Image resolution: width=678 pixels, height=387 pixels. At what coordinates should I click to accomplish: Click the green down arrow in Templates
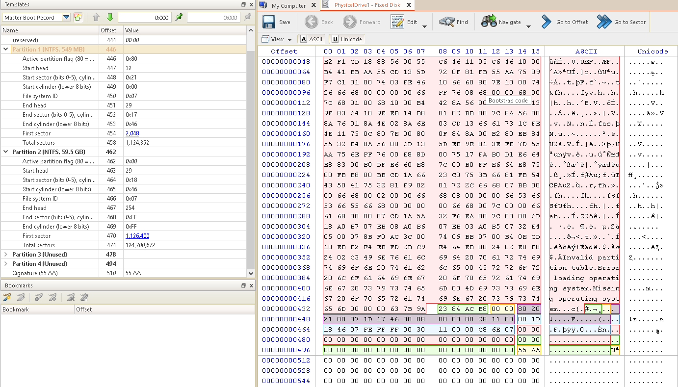[110, 17]
